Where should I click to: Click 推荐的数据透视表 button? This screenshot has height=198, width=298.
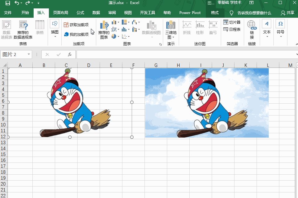tap(23, 30)
